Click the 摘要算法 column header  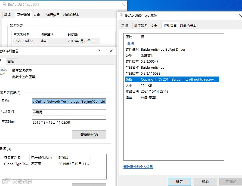click(52, 35)
